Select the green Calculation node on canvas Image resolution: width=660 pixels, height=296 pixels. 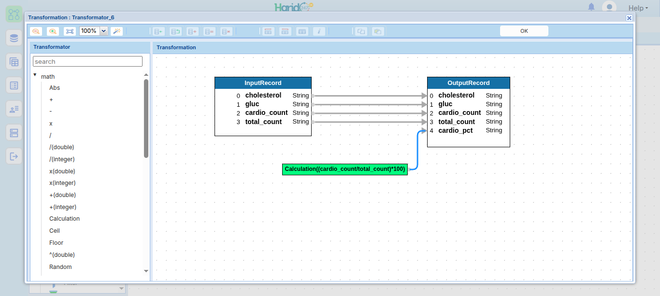click(345, 169)
